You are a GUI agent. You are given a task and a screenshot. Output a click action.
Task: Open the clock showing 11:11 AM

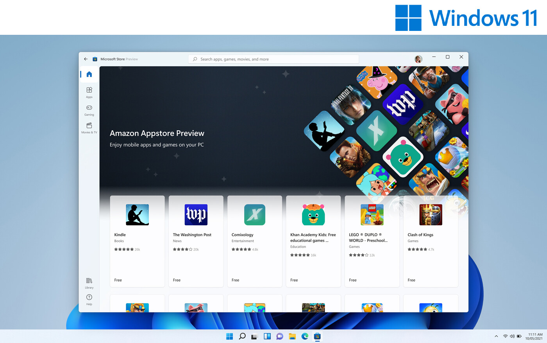[x=534, y=336]
